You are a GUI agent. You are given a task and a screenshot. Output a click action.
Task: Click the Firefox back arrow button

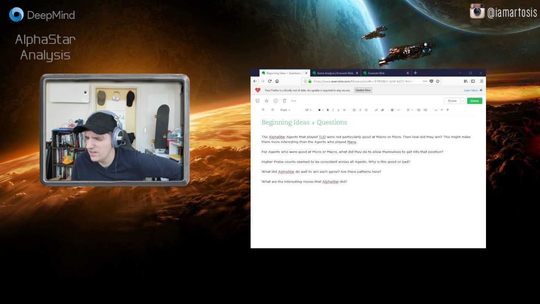pyautogui.click(x=255, y=81)
